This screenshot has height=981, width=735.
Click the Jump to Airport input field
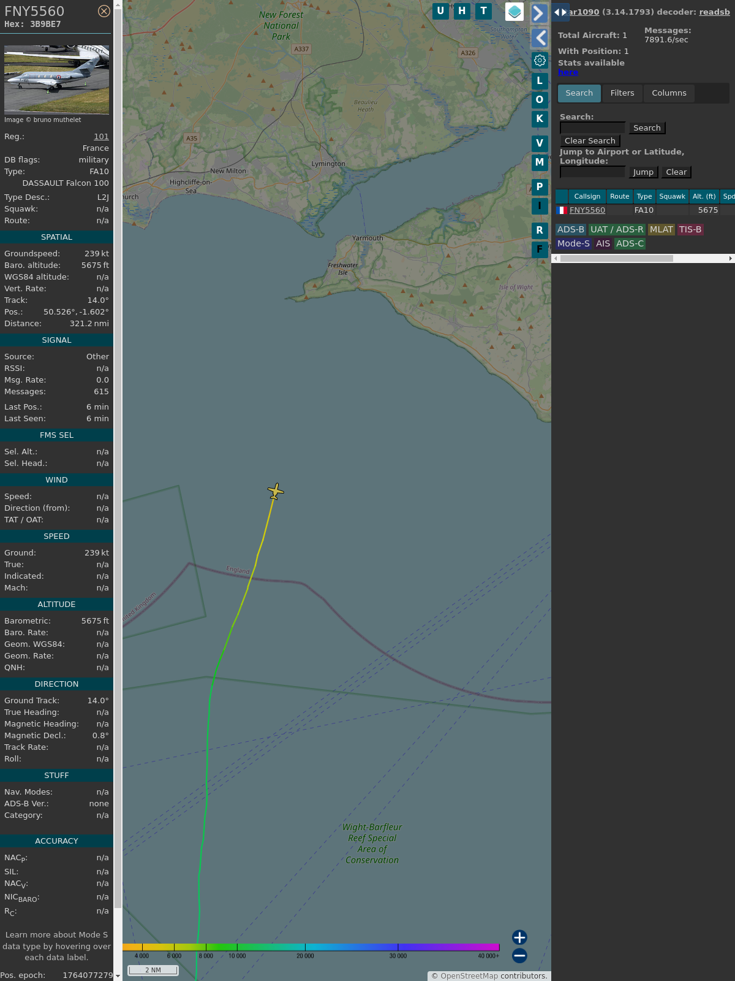[x=592, y=172]
